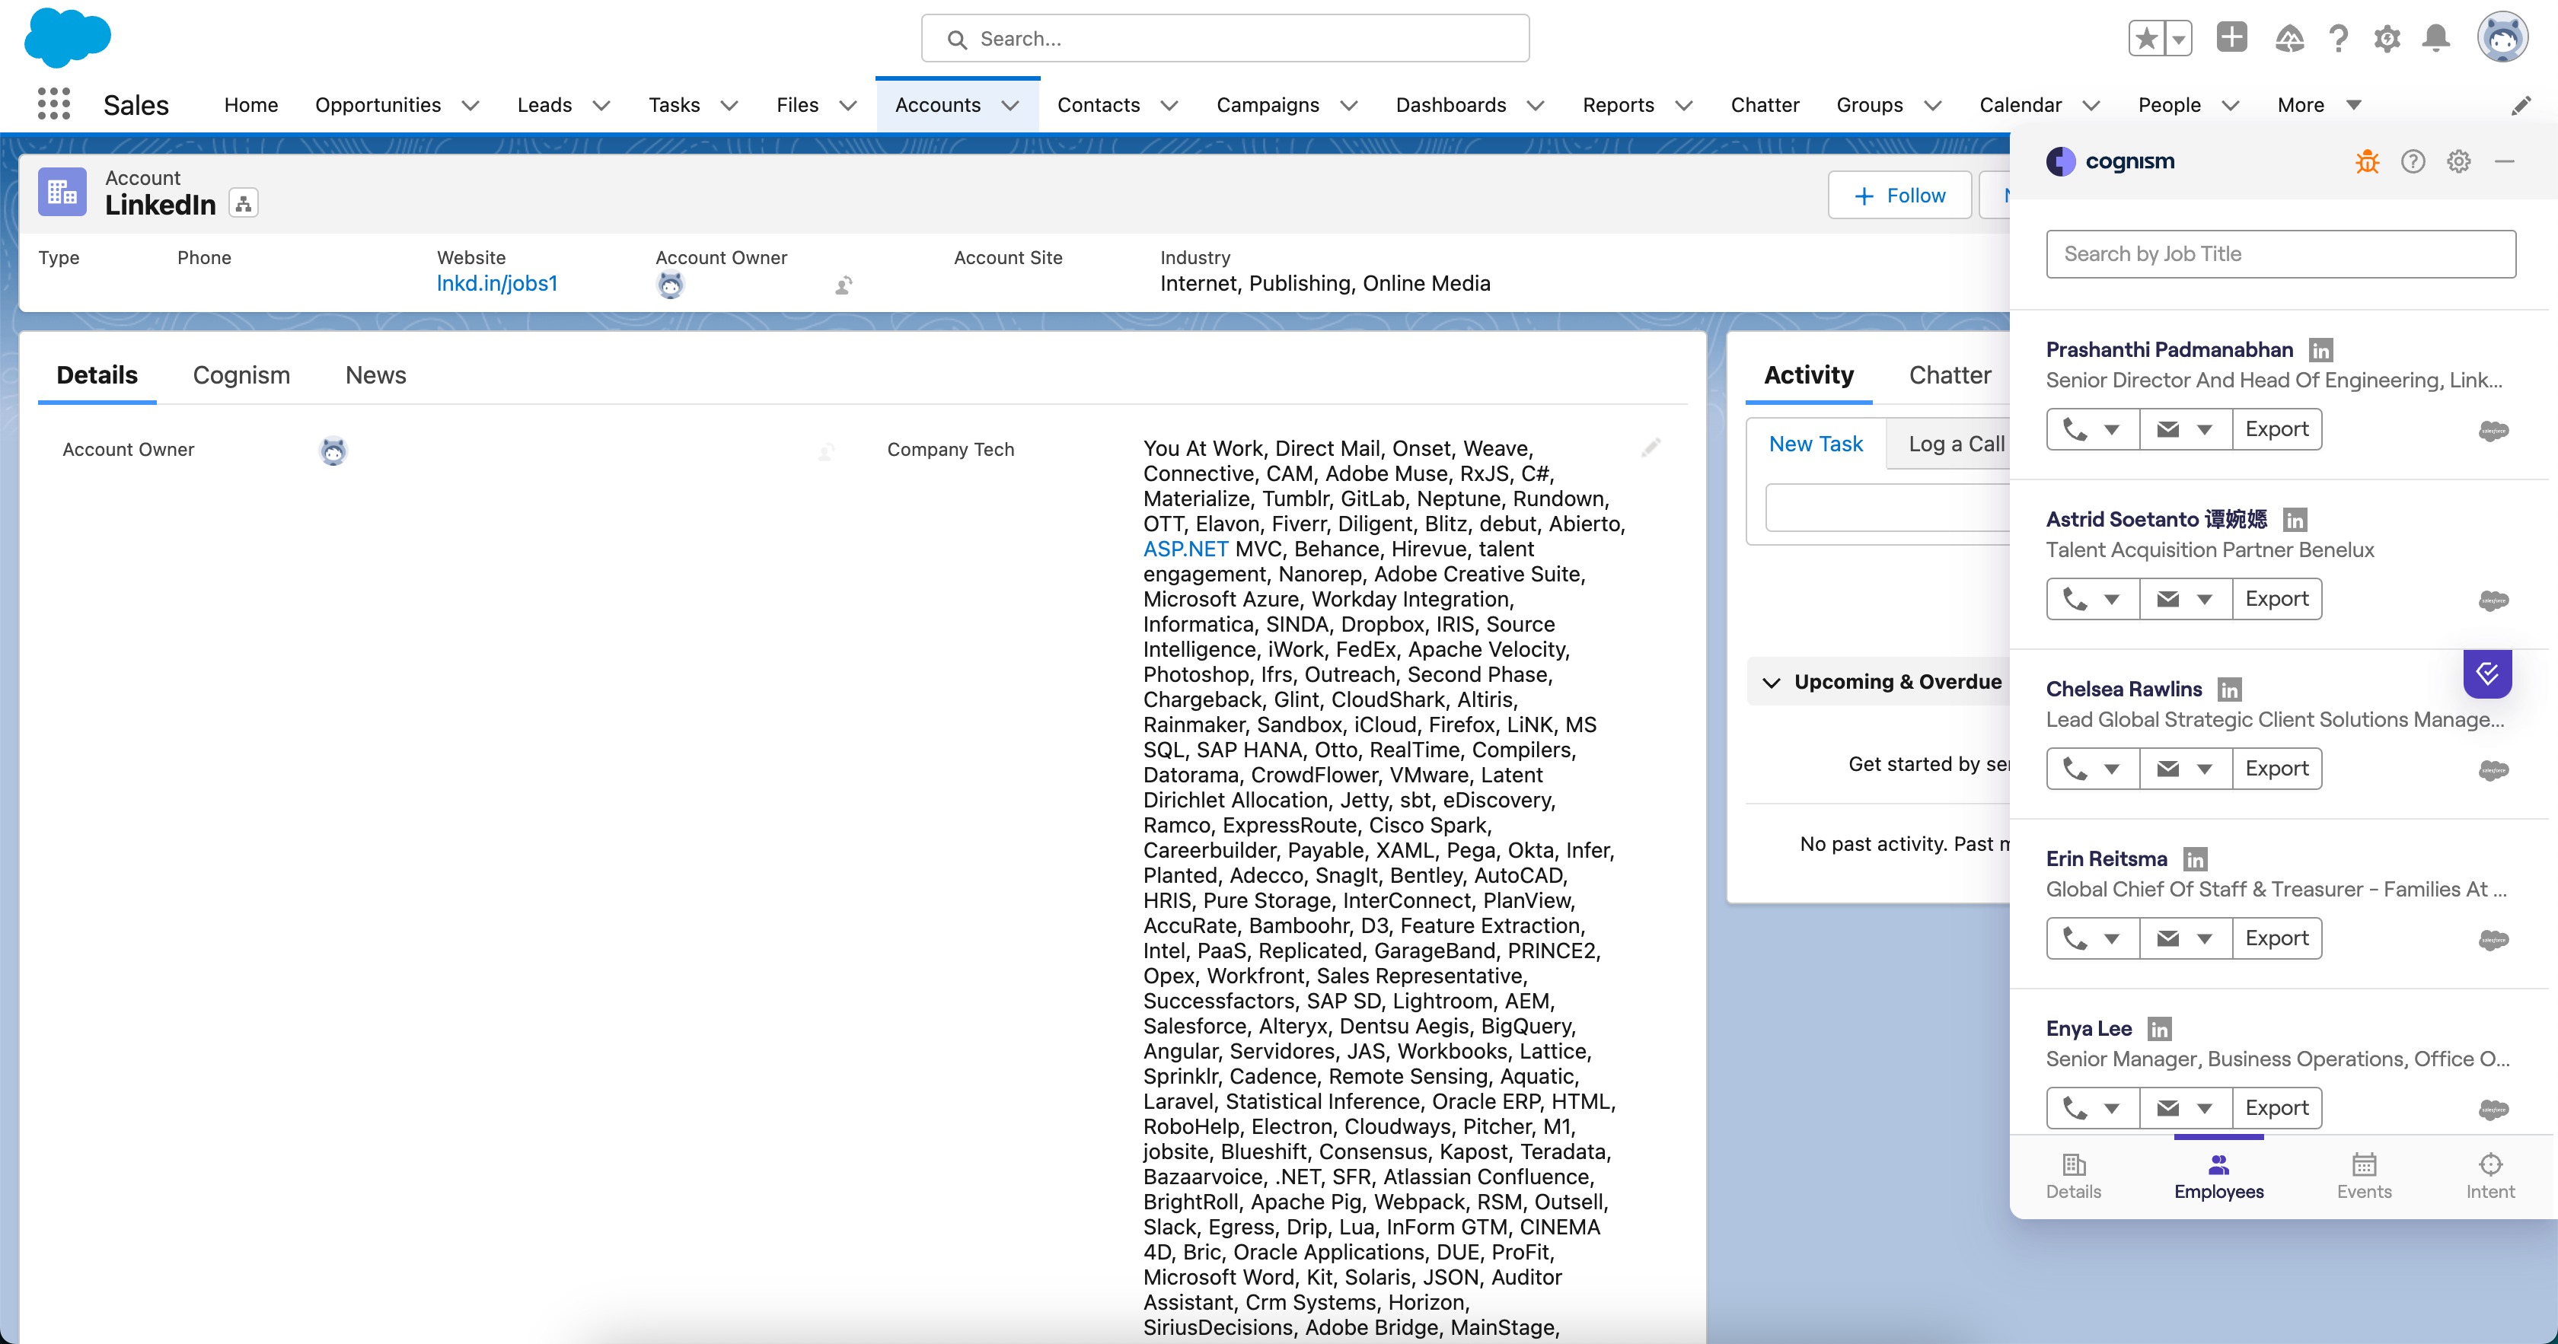Export Prashanthi Padmanabhan contact

pyautogui.click(x=2277, y=428)
